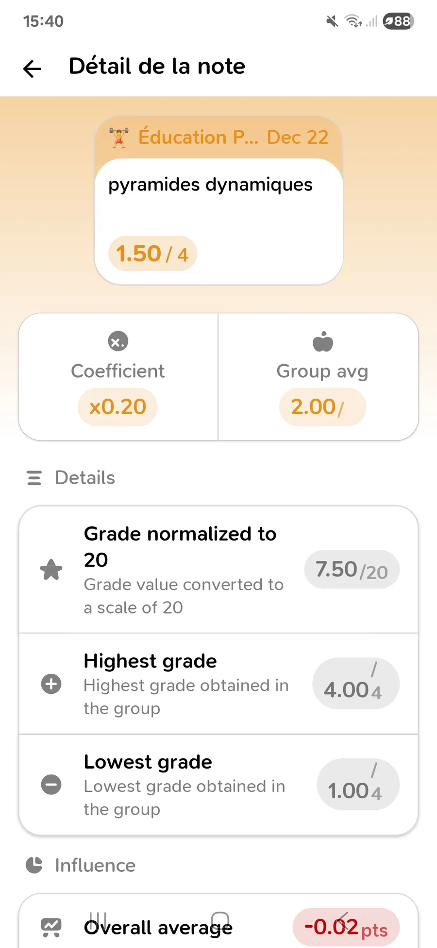Tap the Overall average chart icon
Image resolution: width=437 pixels, height=948 pixels.
tap(51, 927)
